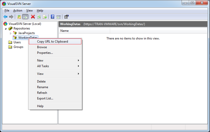Screen dimensions: 210x132
Task: Choose View from the context menu
Action: [x=55, y=74]
